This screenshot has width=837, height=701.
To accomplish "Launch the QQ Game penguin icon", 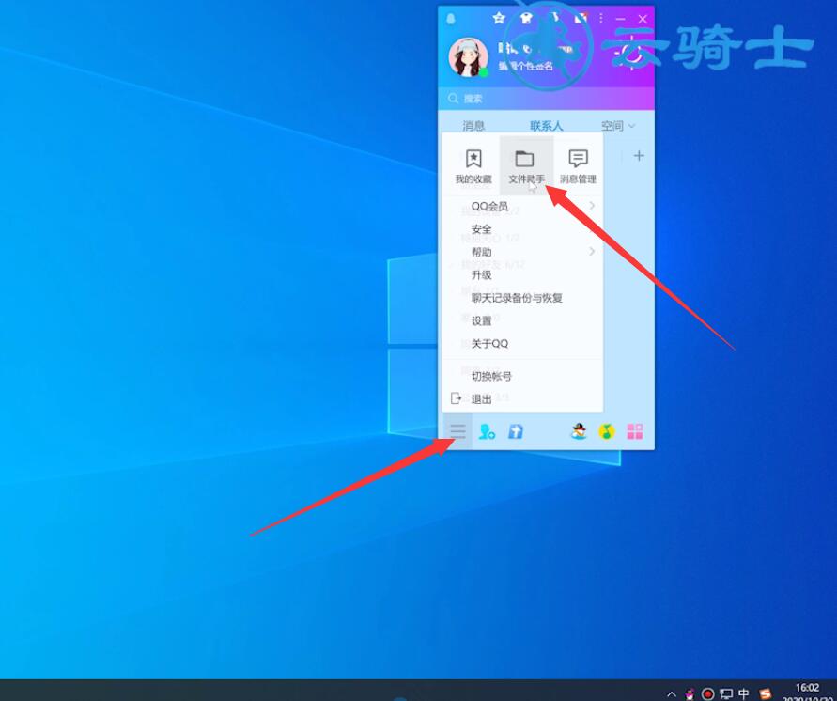I will tap(579, 431).
